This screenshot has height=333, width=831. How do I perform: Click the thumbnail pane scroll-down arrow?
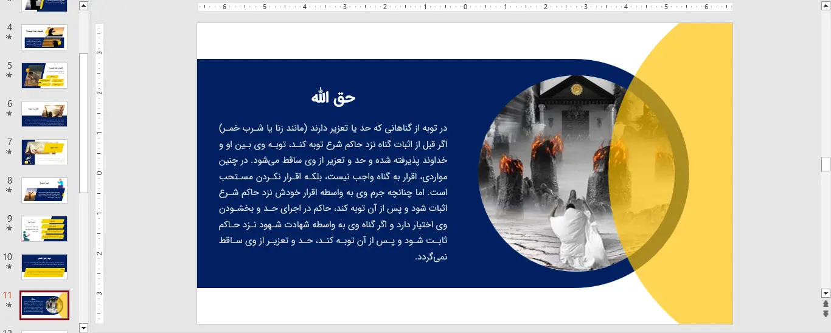click(x=84, y=328)
